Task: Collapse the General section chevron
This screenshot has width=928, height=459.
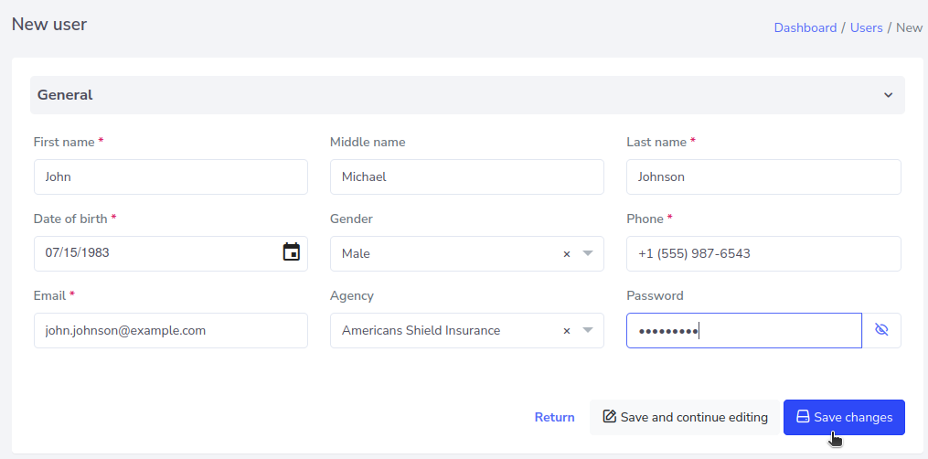Action: [x=888, y=95]
